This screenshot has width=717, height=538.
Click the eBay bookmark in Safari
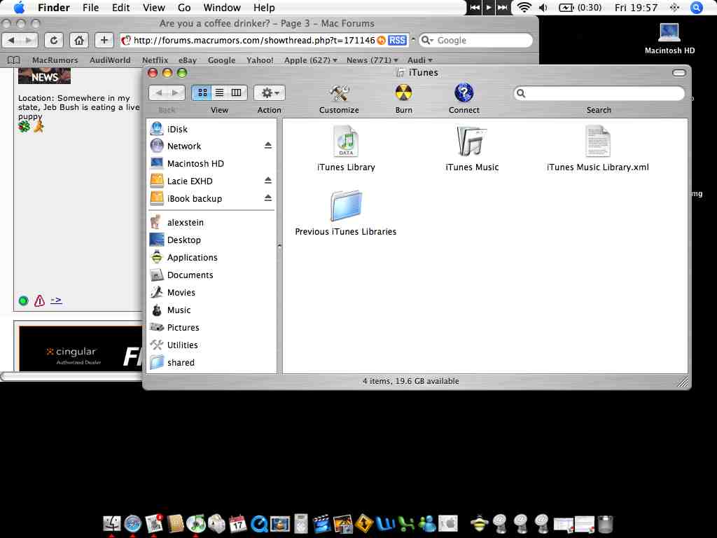[188, 60]
